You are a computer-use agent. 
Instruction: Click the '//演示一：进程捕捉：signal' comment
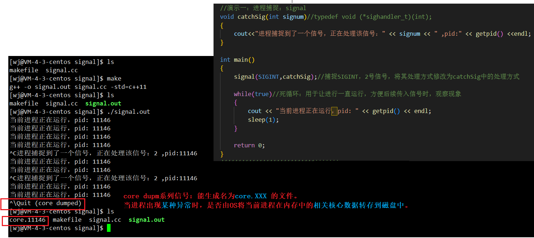point(263,8)
